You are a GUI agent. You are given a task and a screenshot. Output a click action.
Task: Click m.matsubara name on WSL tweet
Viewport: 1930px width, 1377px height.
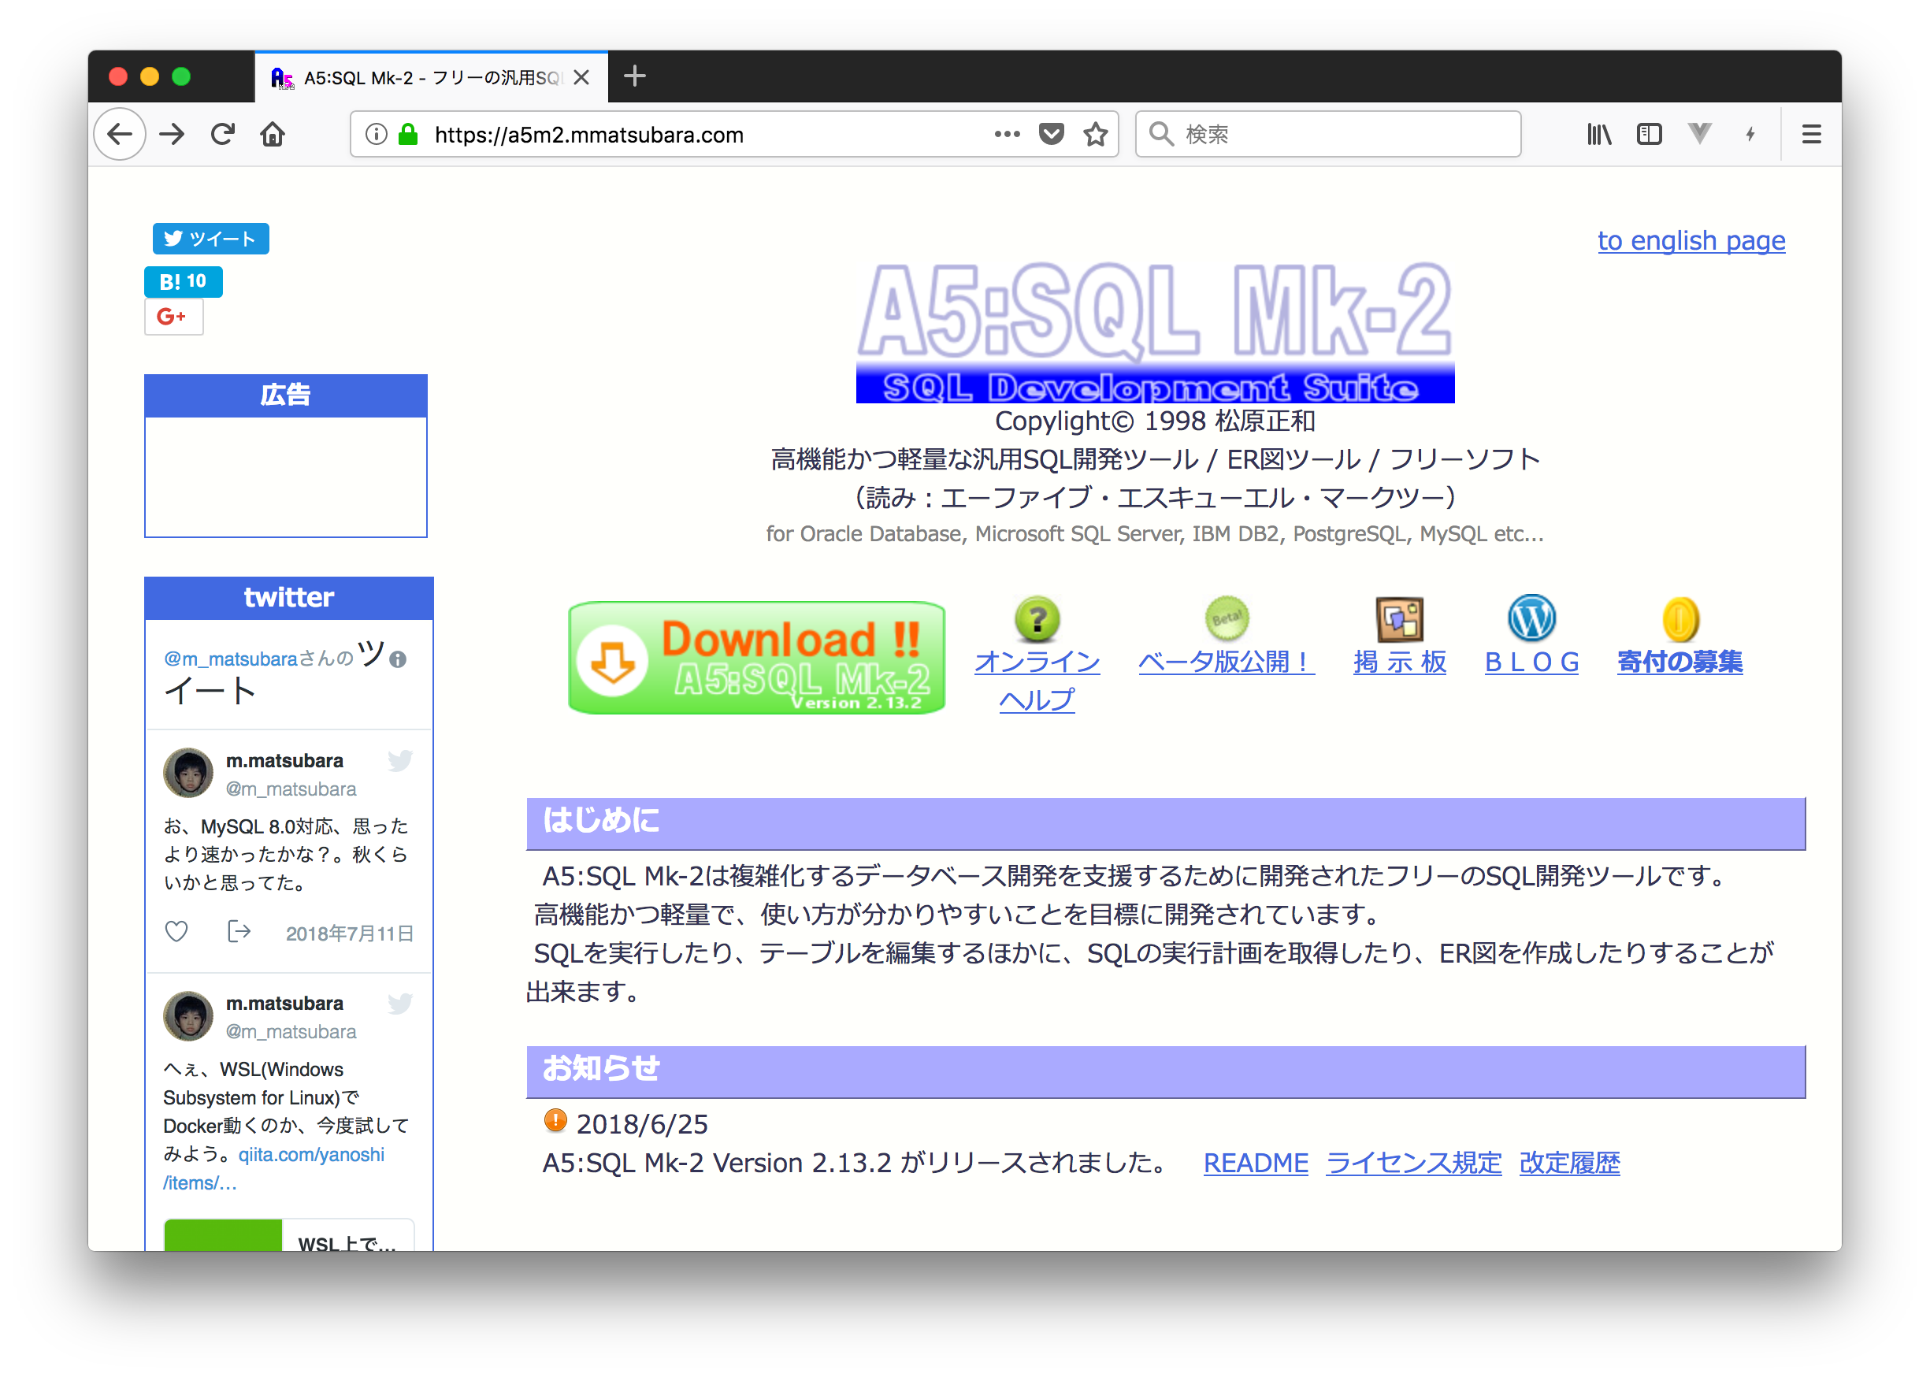[284, 1003]
